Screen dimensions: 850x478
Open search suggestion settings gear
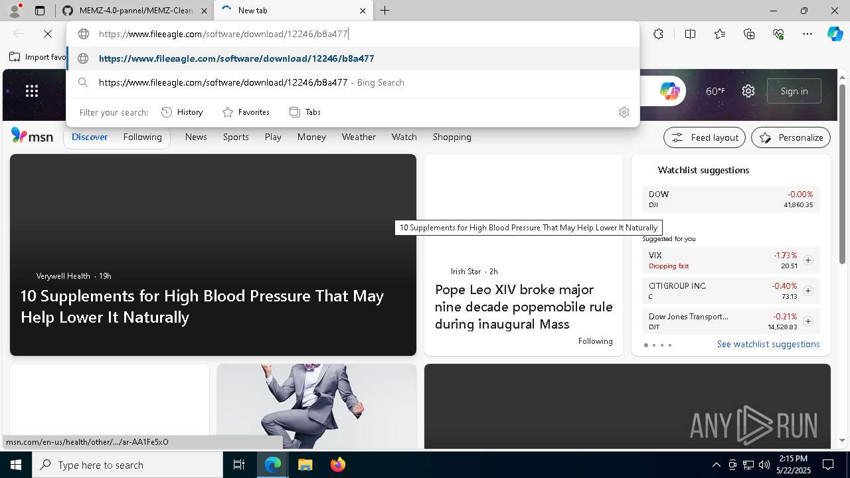[624, 112]
